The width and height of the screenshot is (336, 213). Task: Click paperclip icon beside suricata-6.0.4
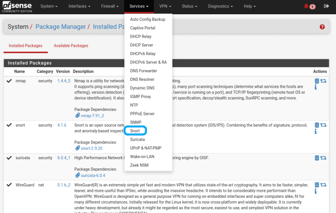78,175
